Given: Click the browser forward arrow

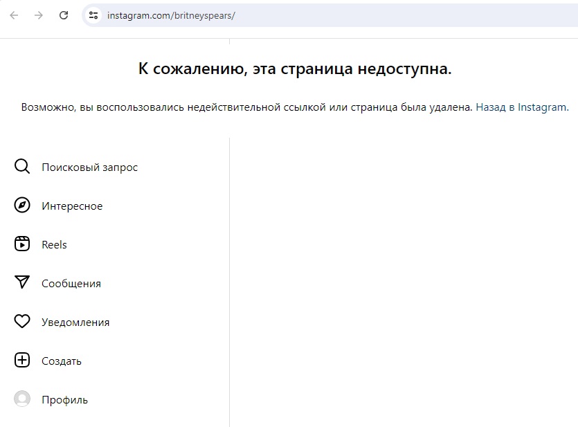Looking at the screenshot, I should point(39,15).
